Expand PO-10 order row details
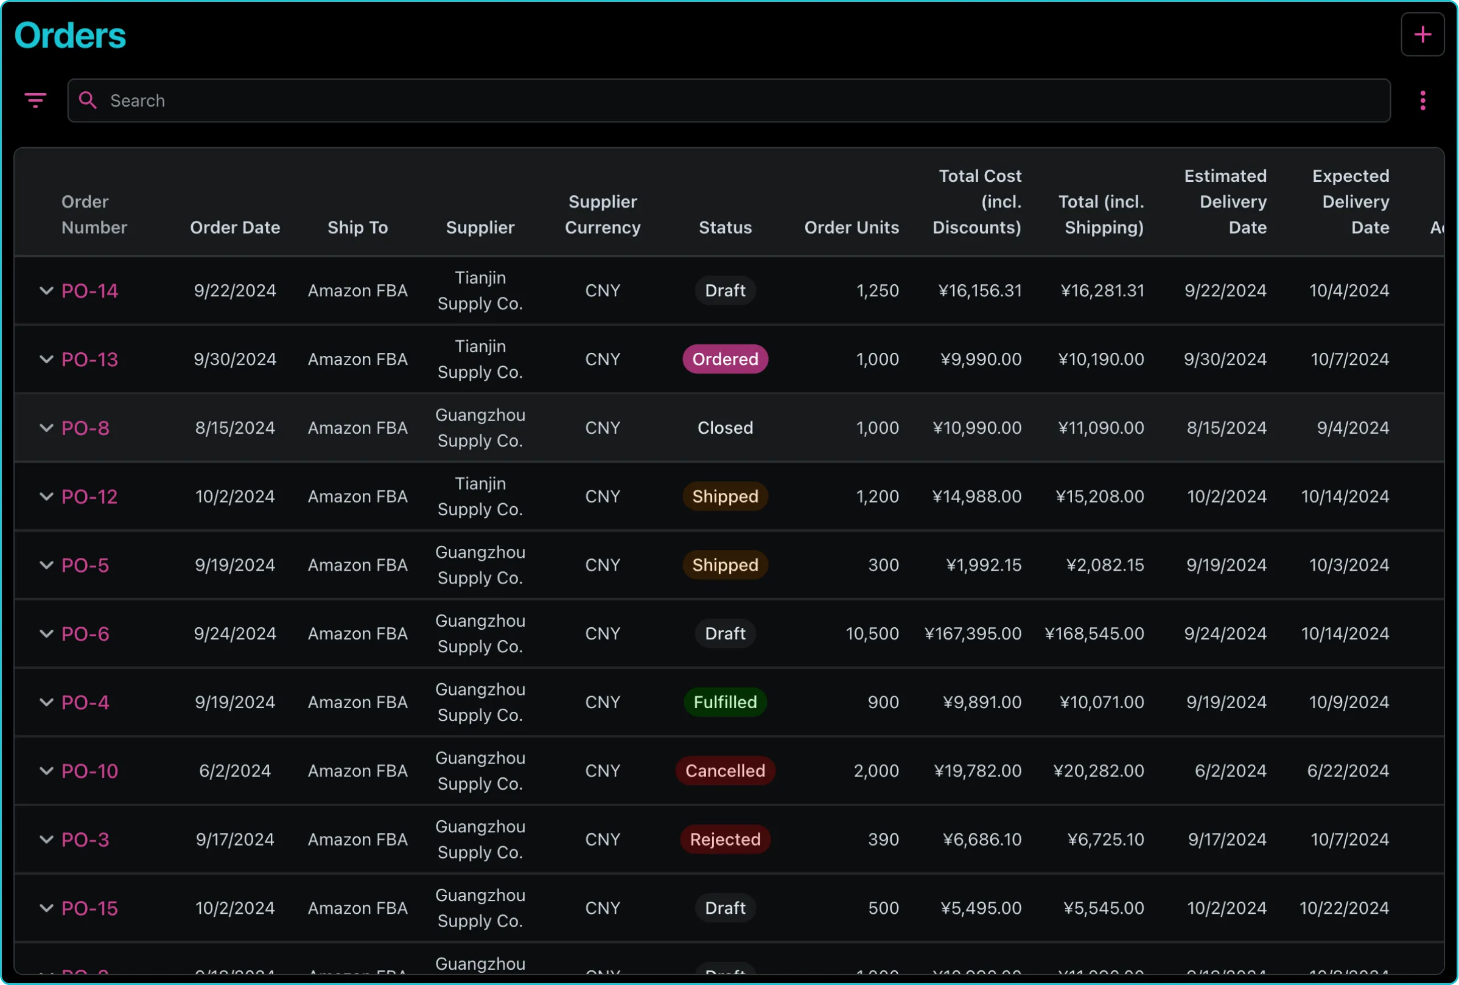Image resolution: width=1459 pixels, height=985 pixels. click(45, 770)
